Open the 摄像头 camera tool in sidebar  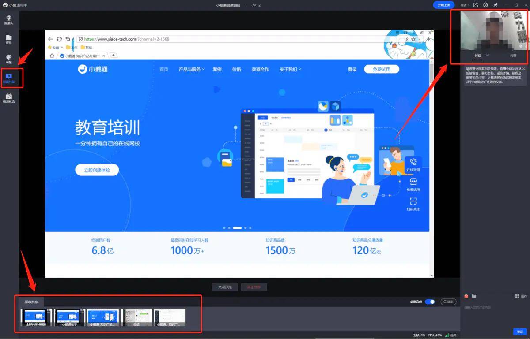[x=8, y=19]
